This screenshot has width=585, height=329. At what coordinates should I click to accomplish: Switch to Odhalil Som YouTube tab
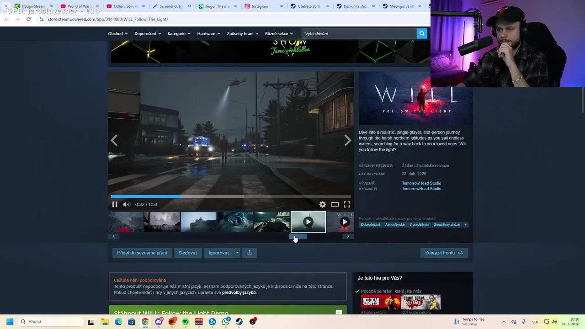coord(125,6)
